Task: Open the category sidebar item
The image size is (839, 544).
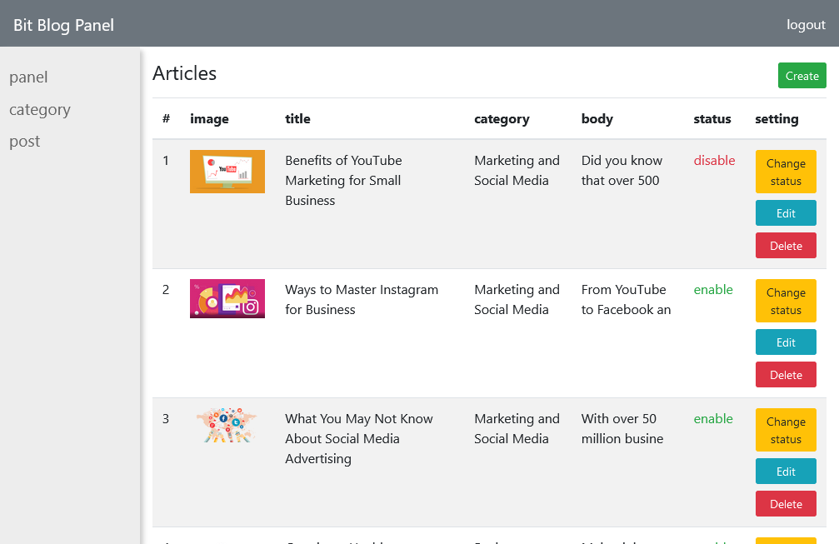Action: [x=40, y=109]
